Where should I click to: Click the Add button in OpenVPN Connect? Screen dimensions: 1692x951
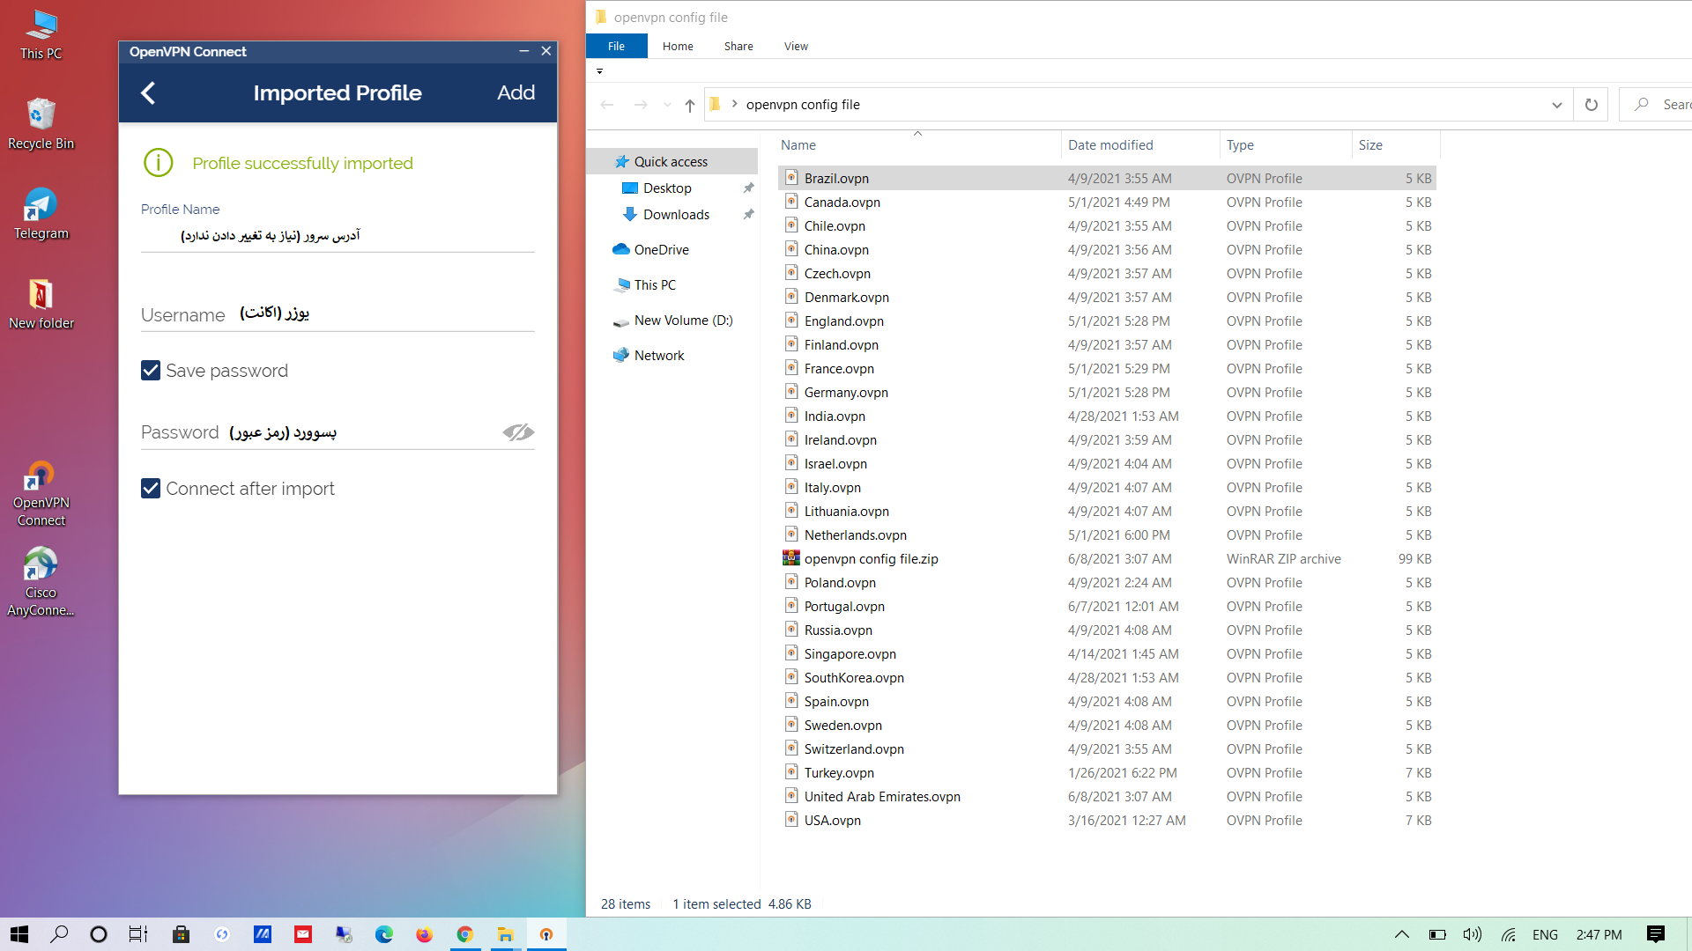[515, 92]
